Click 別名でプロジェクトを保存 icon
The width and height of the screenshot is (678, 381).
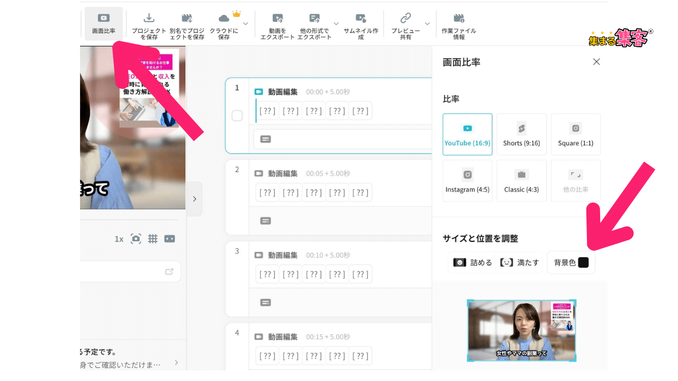tap(186, 18)
